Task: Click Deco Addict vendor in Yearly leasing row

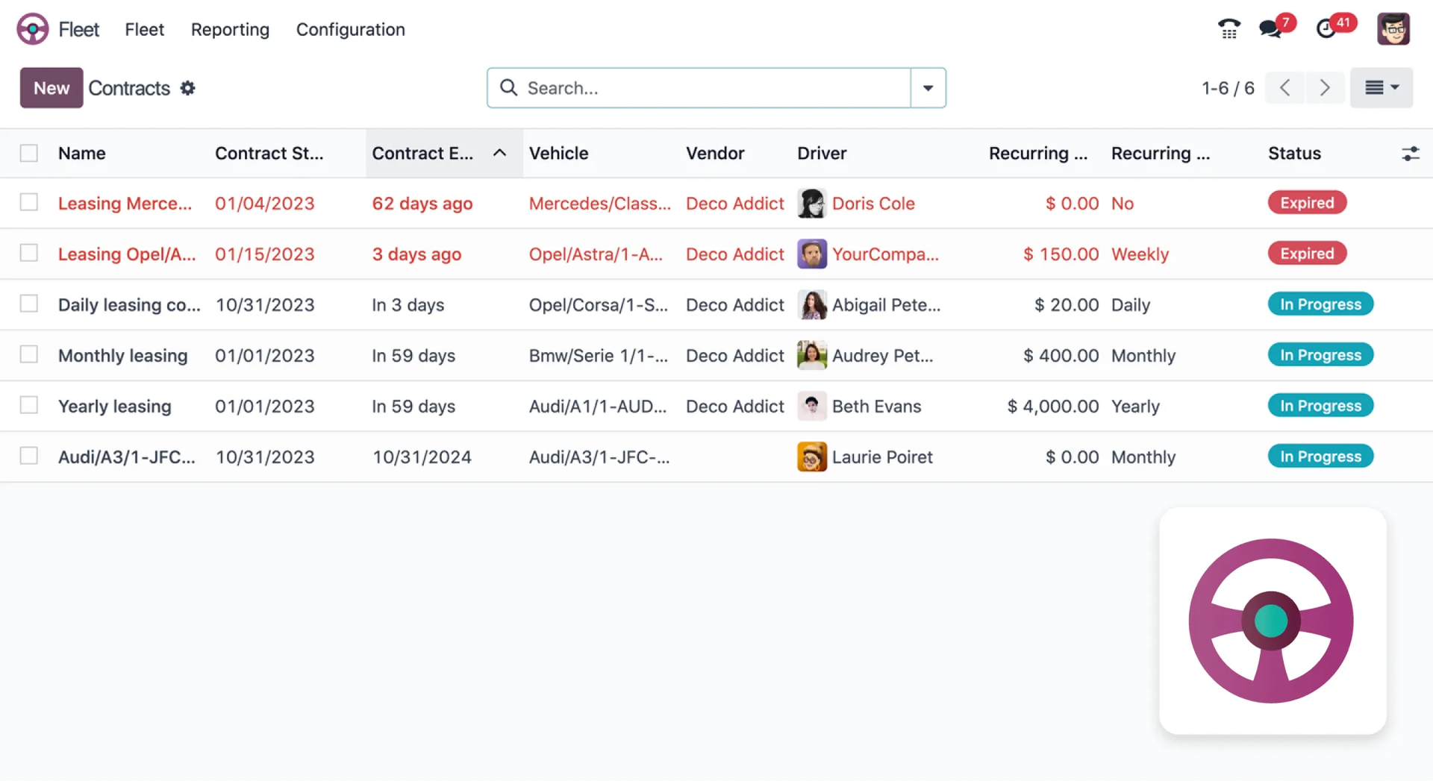Action: (x=735, y=407)
